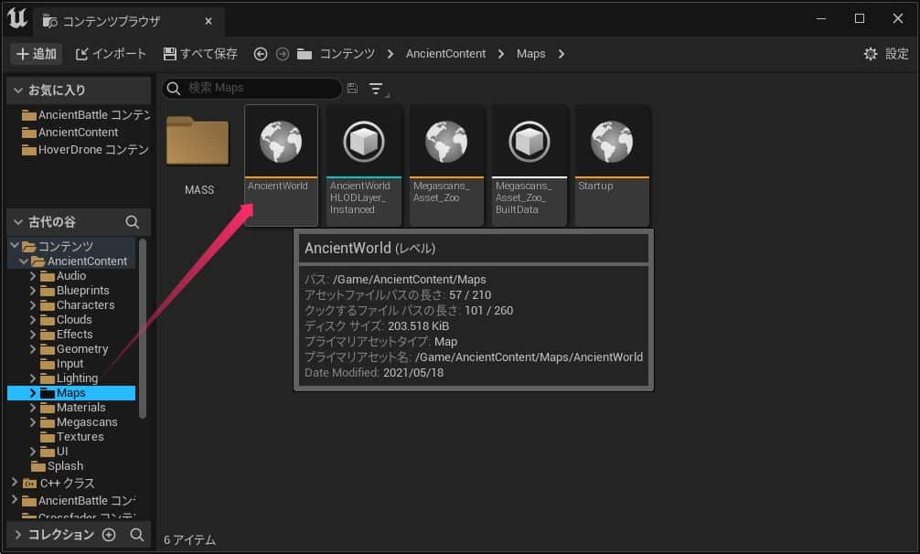Image resolution: width=920 pixels, height=554 pixels.
Task: Click the save search icon beside search field
Action: coord(353,88)
